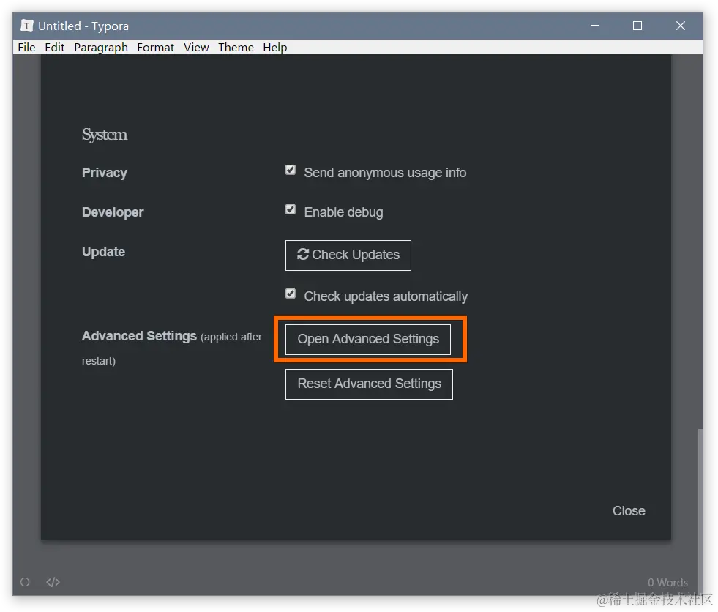Click the System section heading
The width and height of the screenshot is (718, 612).
pos(105,135)
